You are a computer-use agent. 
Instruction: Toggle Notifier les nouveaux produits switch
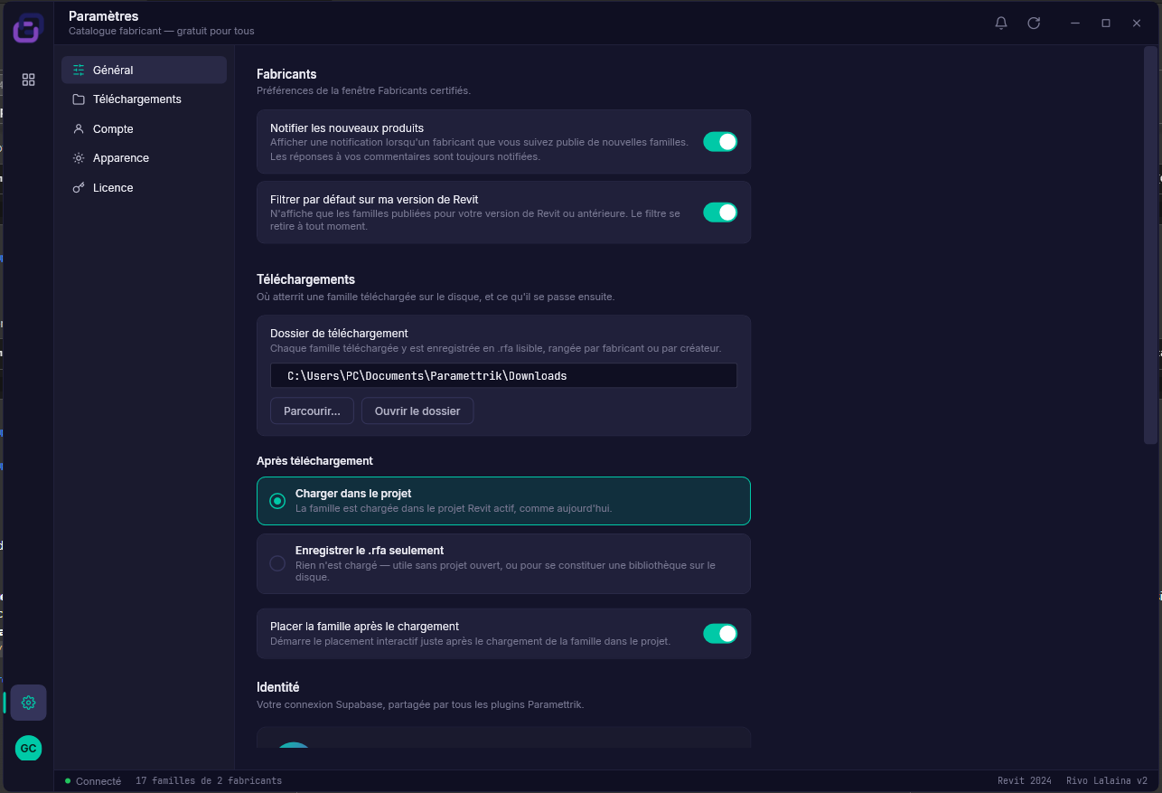pyautogui.click(x=720, y=142)
